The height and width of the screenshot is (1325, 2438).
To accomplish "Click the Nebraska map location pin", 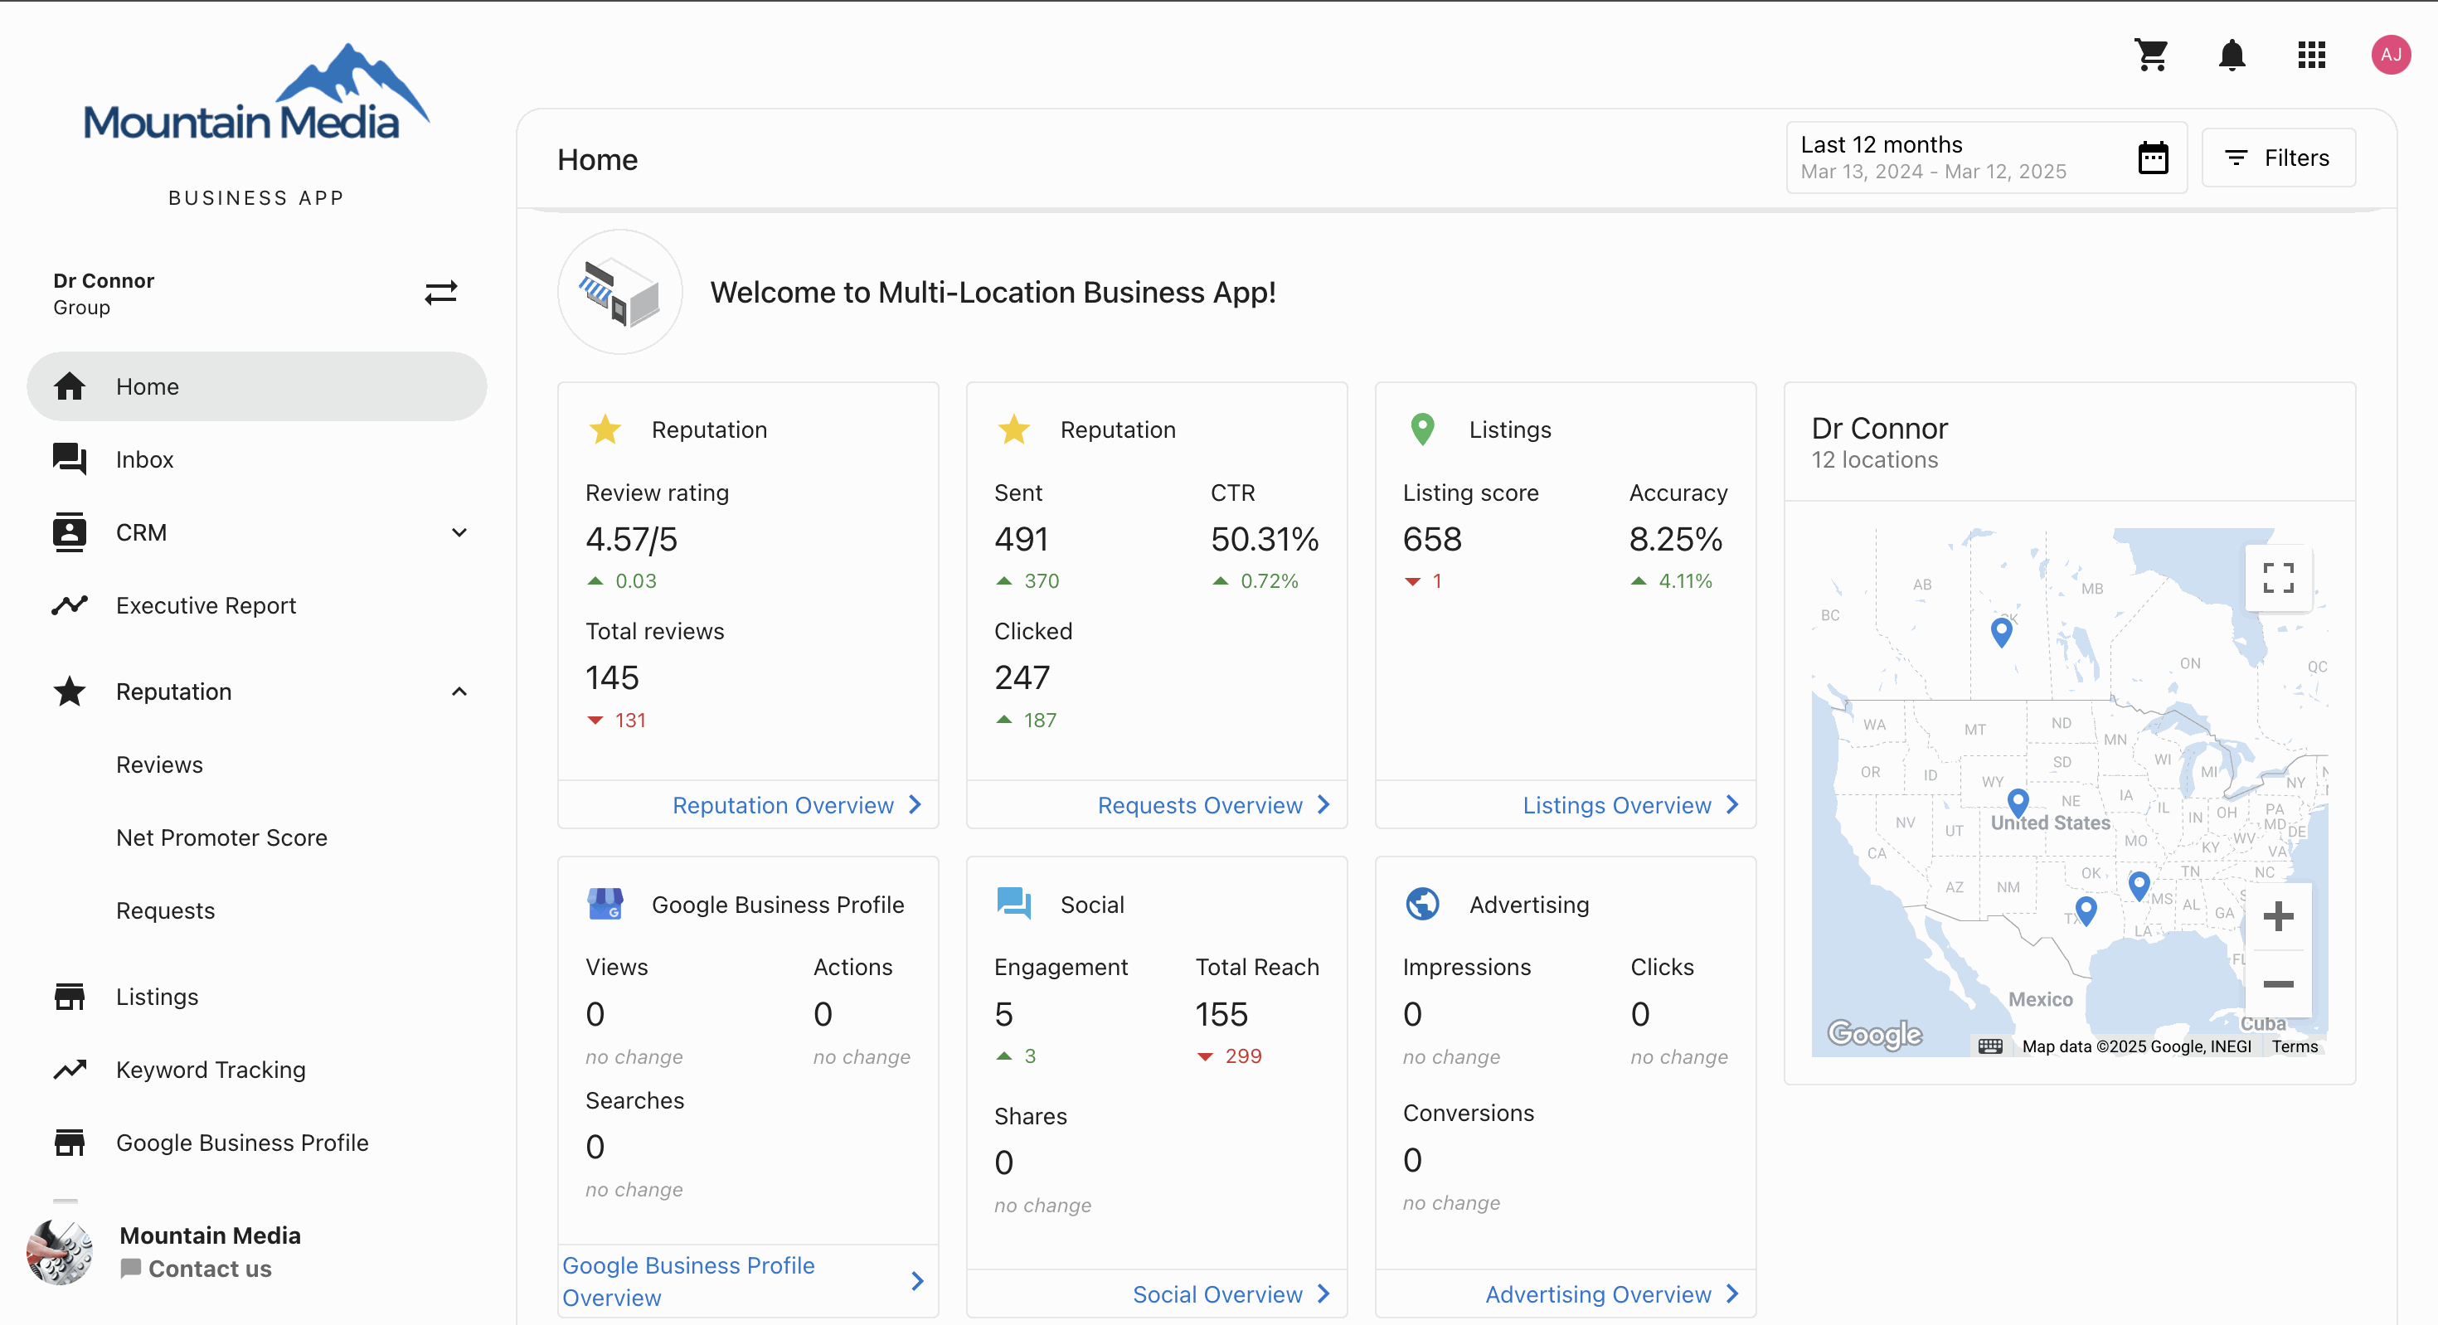I will (2018, 803).
